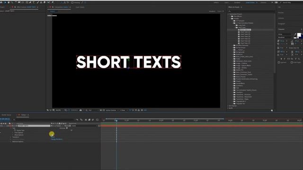Select the Clone Stamp tool
This screenshot has height=170, width=303.
coord(41,2)
